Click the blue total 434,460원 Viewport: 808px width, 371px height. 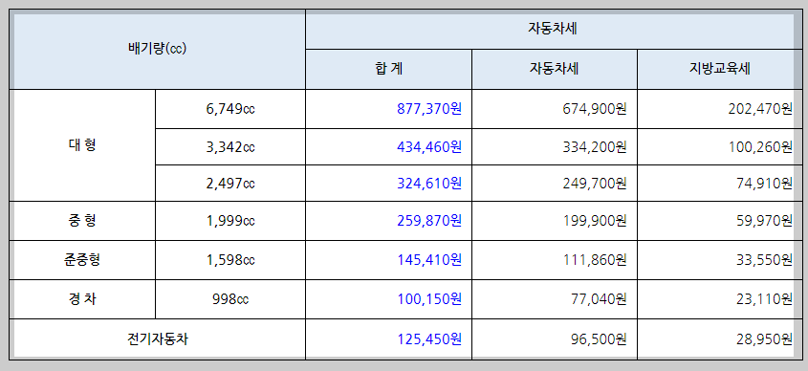click(429, 147)
